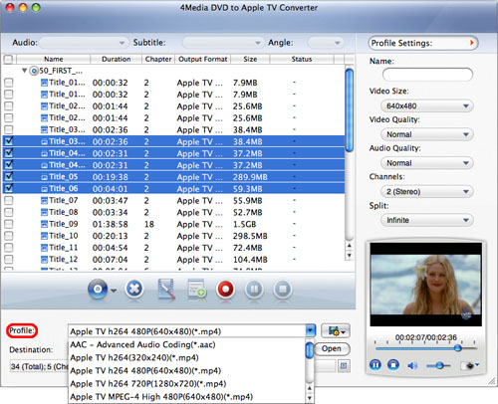Click the profile list scrollbar thumb
The width and height of the screenshot is (498, 404).
coord(310,350)
